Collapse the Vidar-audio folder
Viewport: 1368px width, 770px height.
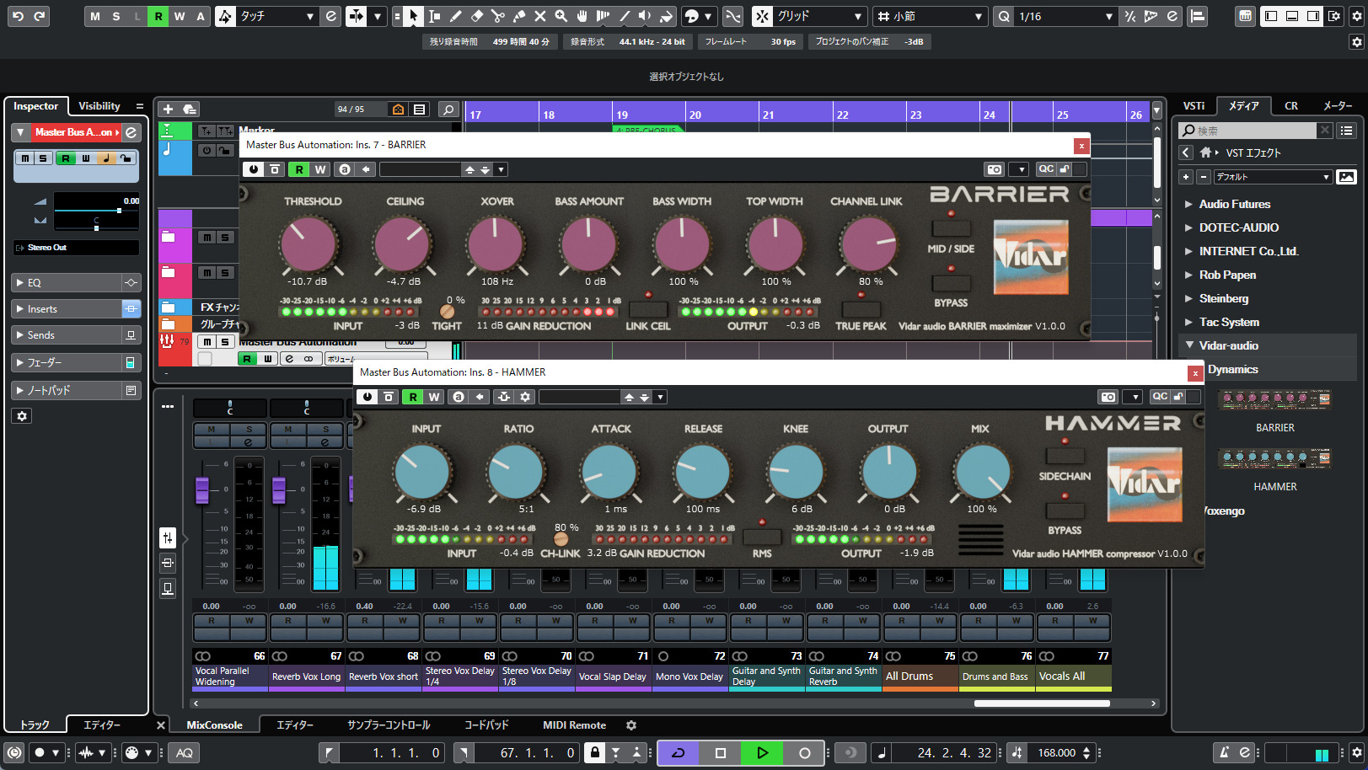1189,345
